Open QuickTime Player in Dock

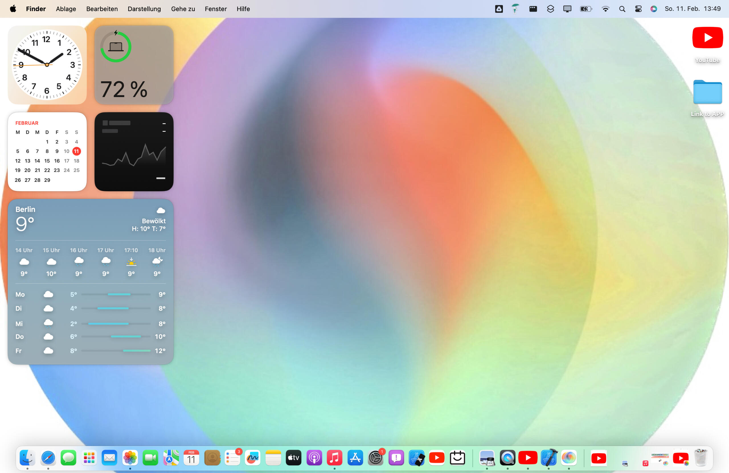click(x=507, y=458)
